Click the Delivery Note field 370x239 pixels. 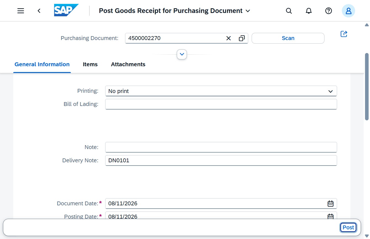click(x=221, y=161)
